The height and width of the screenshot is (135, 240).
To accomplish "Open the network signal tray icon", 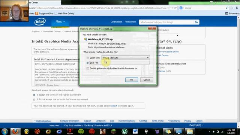I will [x=222, y=132].
